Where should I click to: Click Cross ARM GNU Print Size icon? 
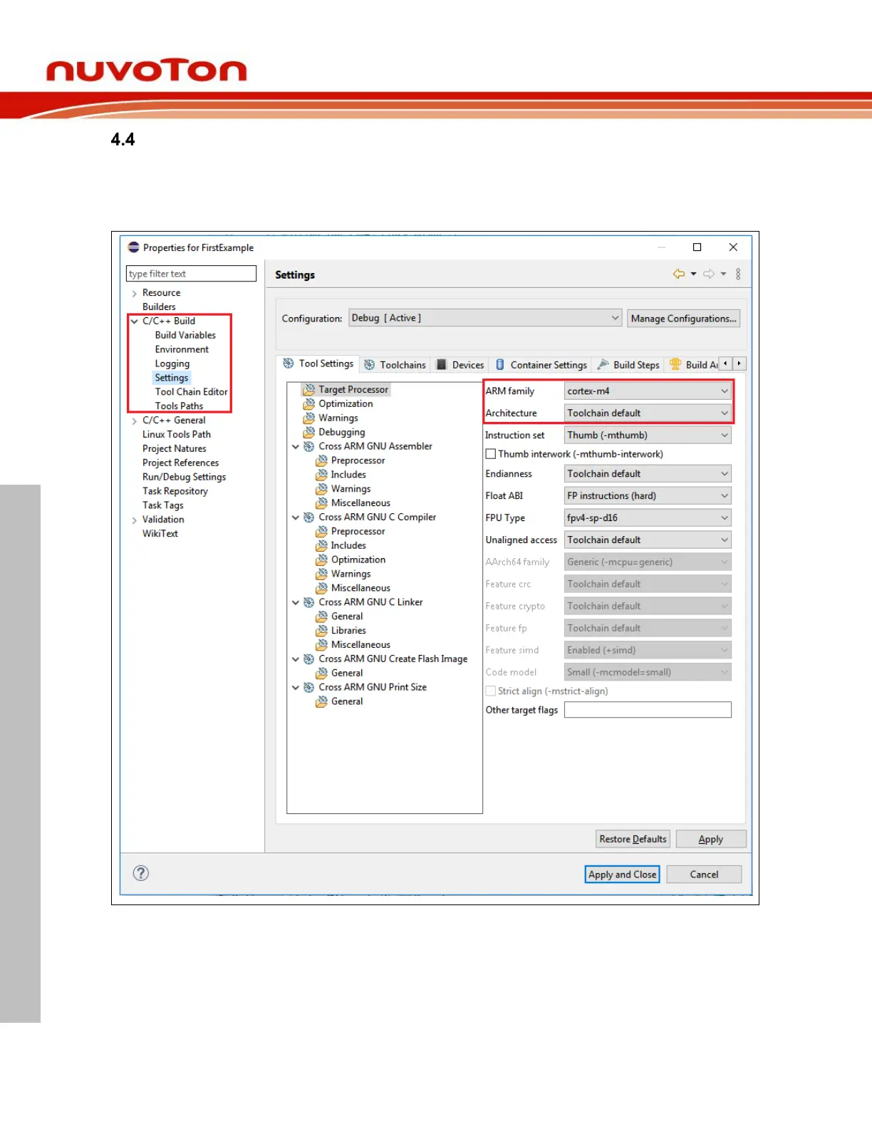[x=309, y=687]
